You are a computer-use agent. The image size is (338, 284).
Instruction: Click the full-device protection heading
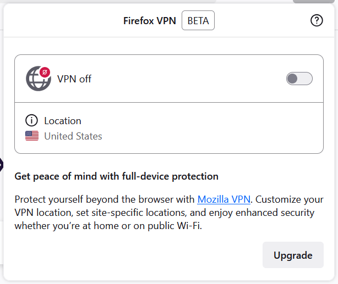(117, 176)
